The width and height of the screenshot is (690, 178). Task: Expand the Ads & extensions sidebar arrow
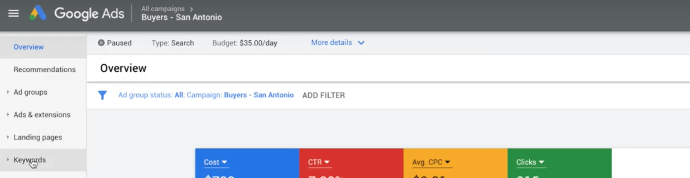click(x=8, y=115)
